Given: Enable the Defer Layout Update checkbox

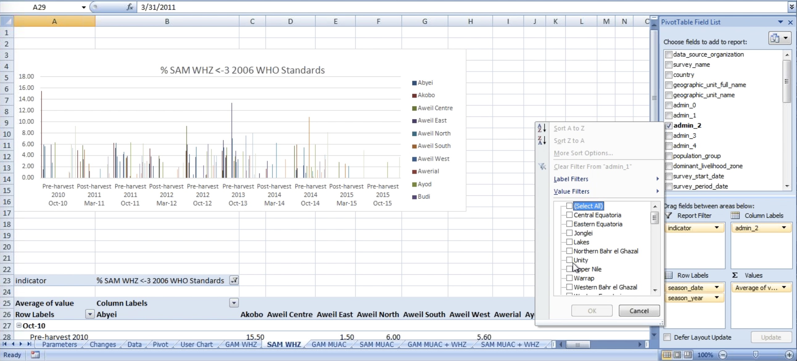Looking at the screenshot, I should [x=667, y=337].
